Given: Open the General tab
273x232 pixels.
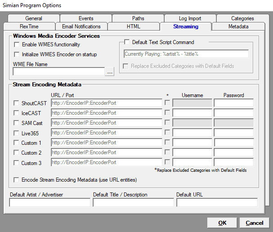Looking at the screenshot, I should coord(34,18).
